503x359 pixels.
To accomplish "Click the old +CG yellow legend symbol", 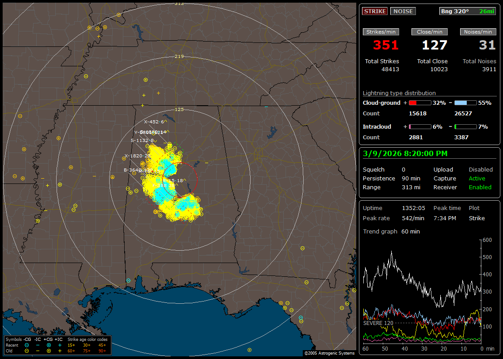I will pos(49,351).
